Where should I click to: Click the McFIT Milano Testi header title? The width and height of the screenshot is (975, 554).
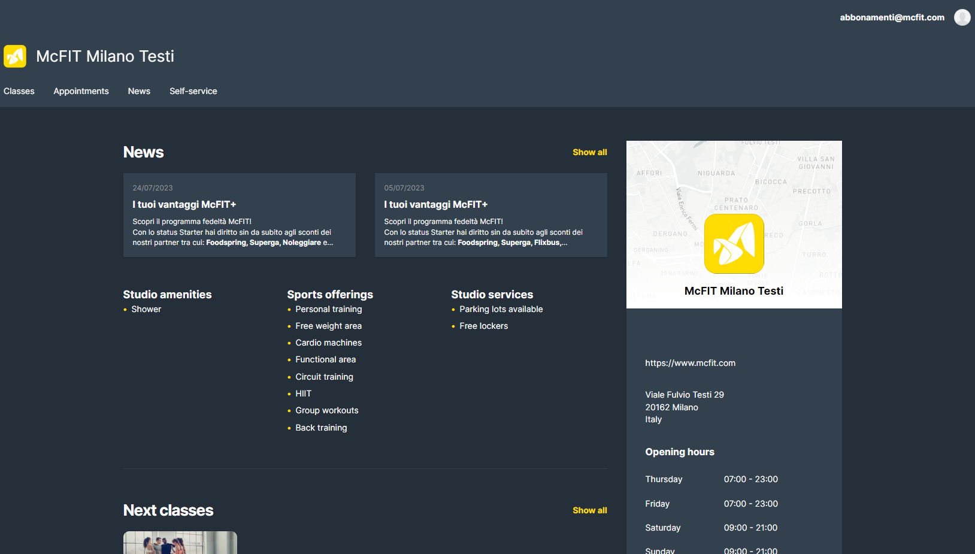[x=105, y=56]
